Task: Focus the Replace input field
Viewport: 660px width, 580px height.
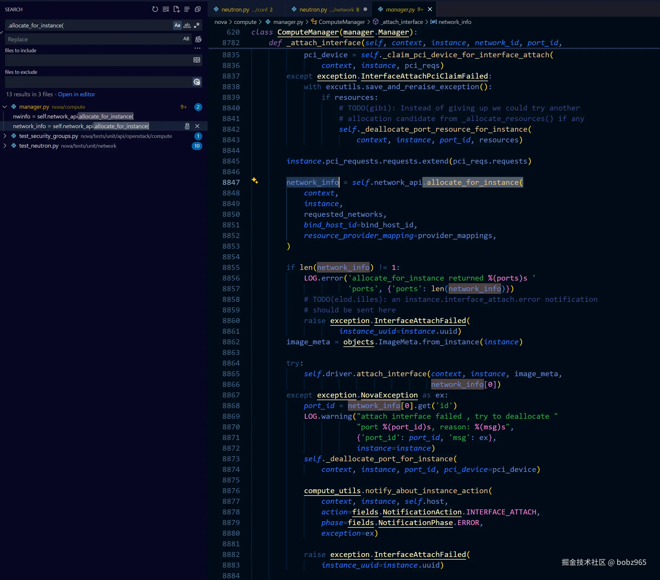Action: pyautogui.click(x=94, y=39)
